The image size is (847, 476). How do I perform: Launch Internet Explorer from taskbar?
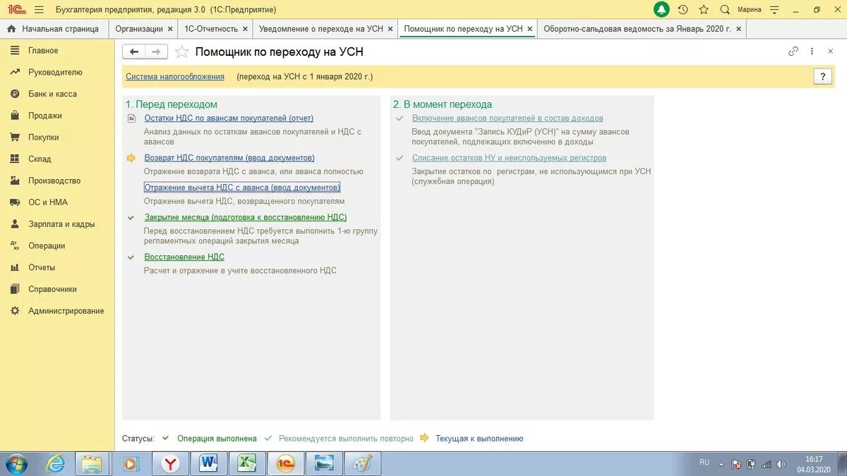coord(55,463)
